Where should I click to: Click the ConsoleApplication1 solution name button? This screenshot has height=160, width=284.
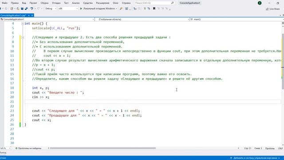(x=190, y=3)
